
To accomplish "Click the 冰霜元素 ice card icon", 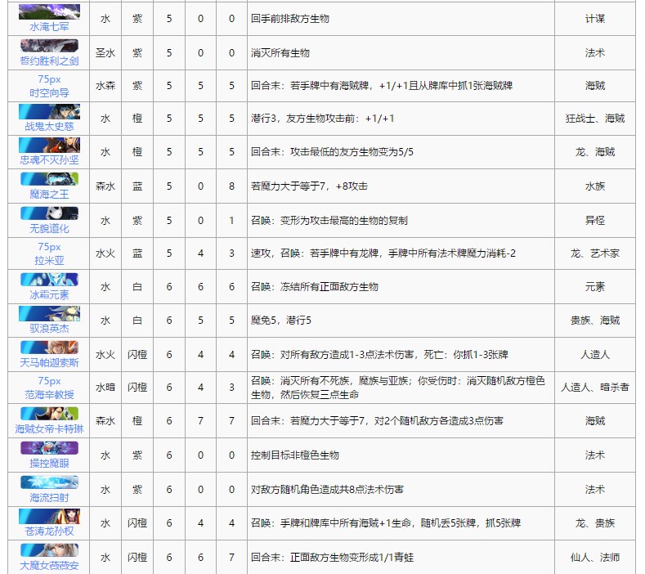I will (49, 280).
